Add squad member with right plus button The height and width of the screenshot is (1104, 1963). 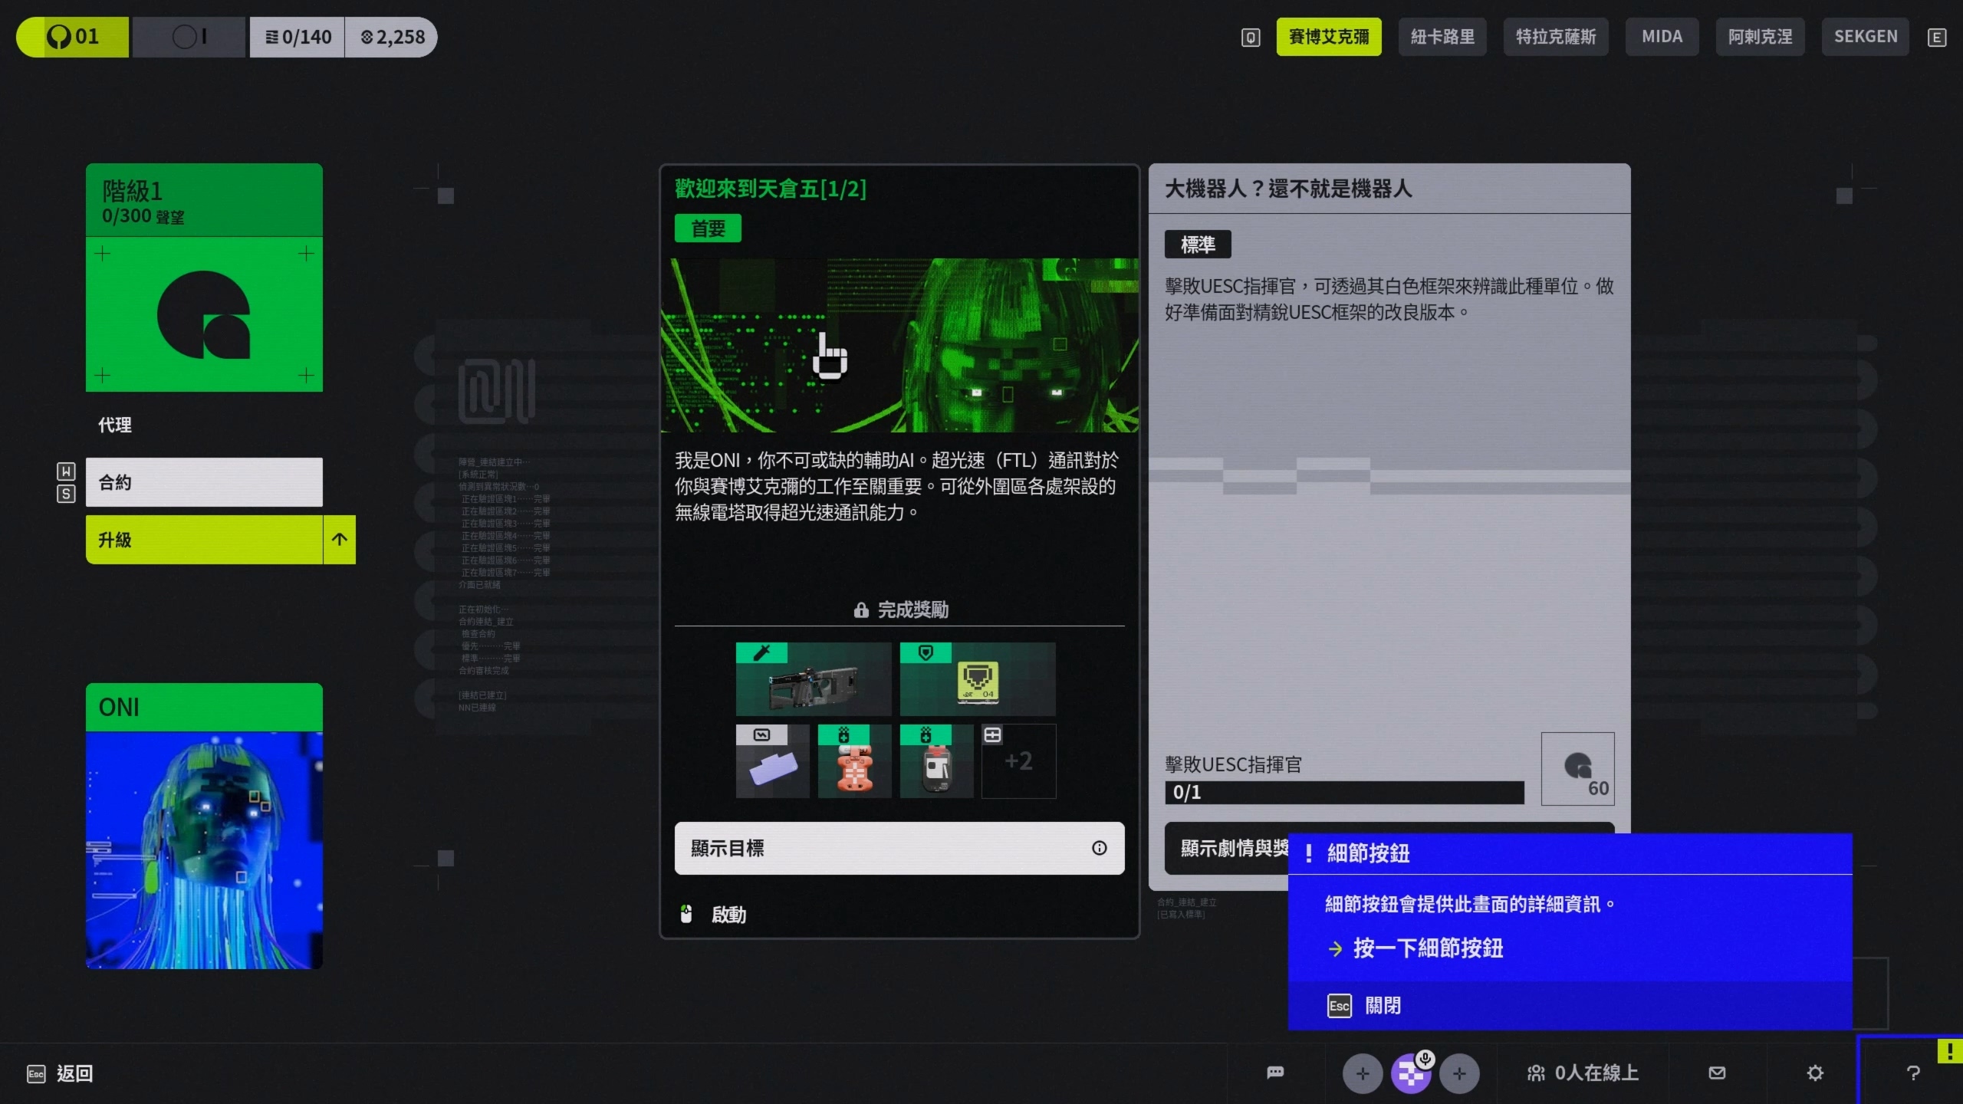click(x=1459, y=1073)
